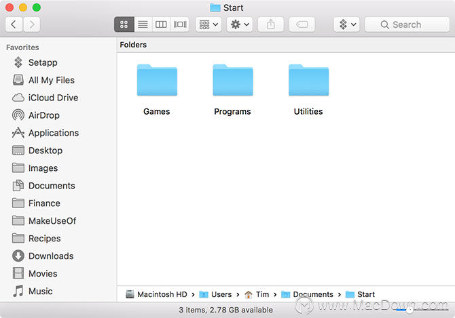This screenshot has width=455, height=318.
Task: Open Desktop in the sidebar
Action: pyautogui.click(x=37, y=151)
